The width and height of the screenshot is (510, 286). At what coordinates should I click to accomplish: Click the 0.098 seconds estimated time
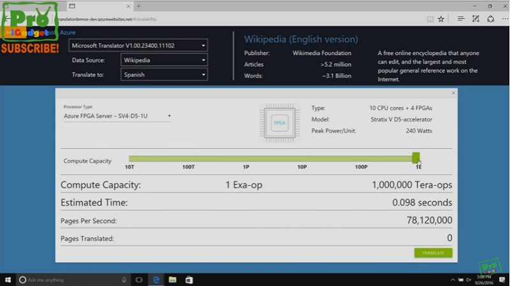tap(422, 203)
